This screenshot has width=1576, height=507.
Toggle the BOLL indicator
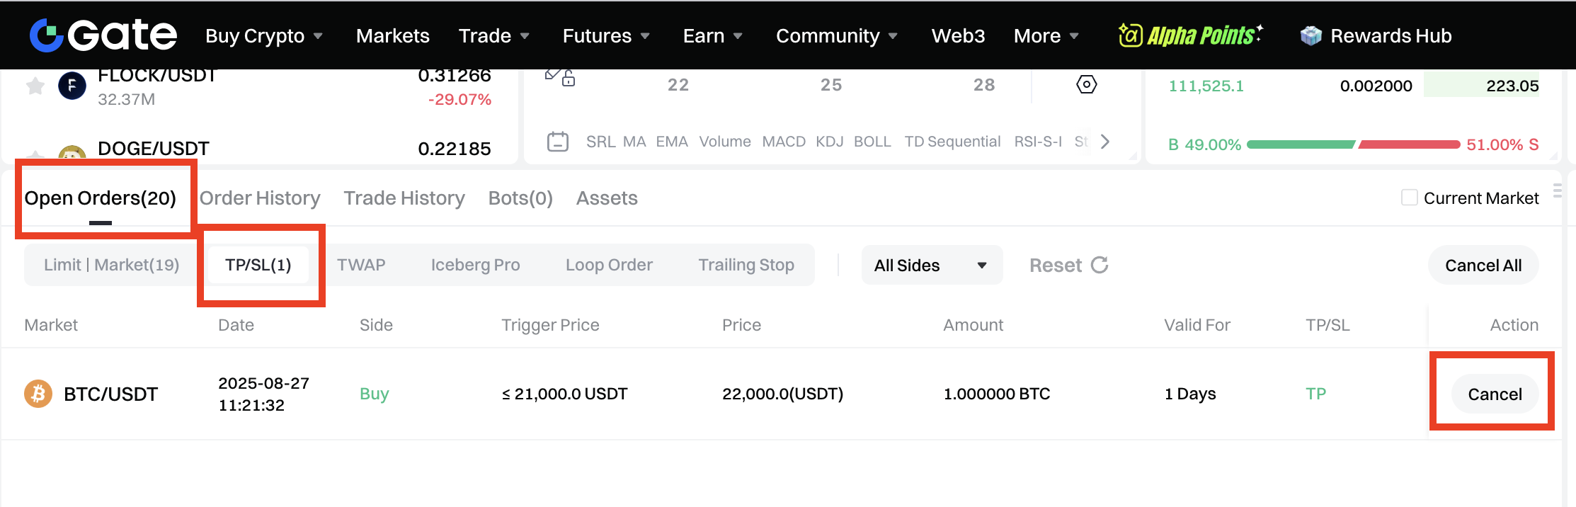coord(872,142)
